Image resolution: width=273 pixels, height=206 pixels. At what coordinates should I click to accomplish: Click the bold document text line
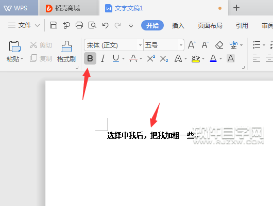pos(152,135)
